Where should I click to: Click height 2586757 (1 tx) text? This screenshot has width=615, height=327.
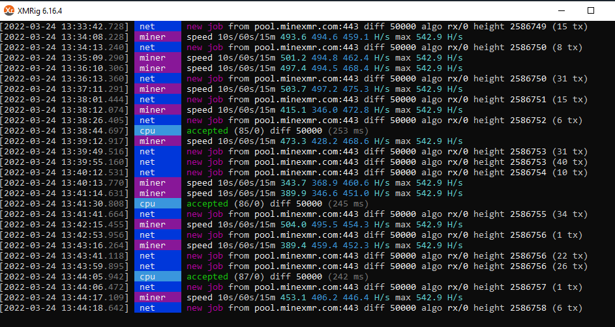[528, 287]
